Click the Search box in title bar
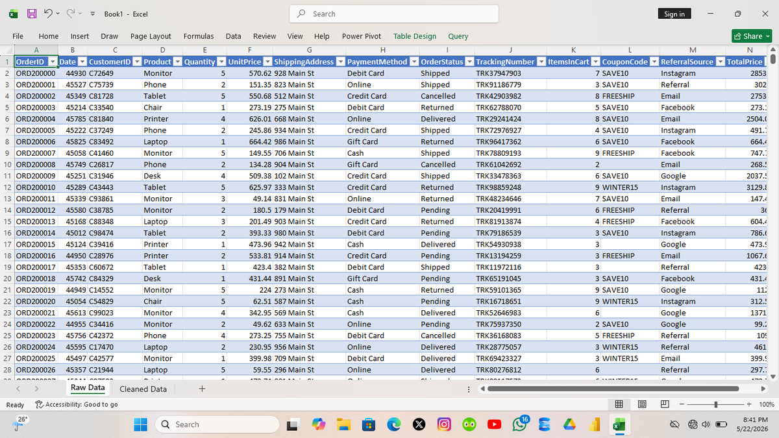Viewport: 779px width, 438px height. click(395, 14)
